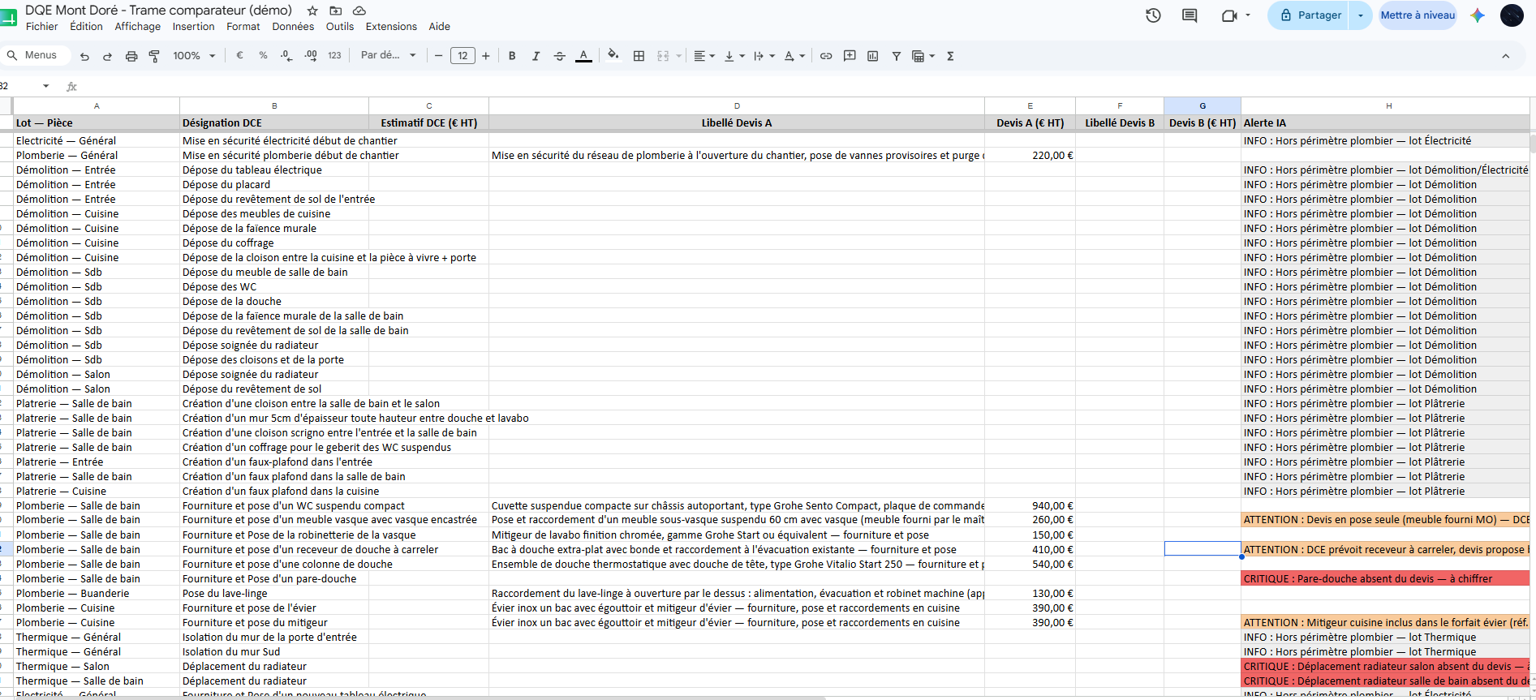Screen dimensions: 1536x700
Task: Open Sheets home via green logo
Action: tap(9, 16)
